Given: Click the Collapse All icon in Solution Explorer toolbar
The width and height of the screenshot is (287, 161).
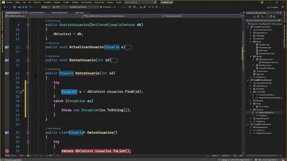Looking at the screenshot, I should [x=271, y=17].
